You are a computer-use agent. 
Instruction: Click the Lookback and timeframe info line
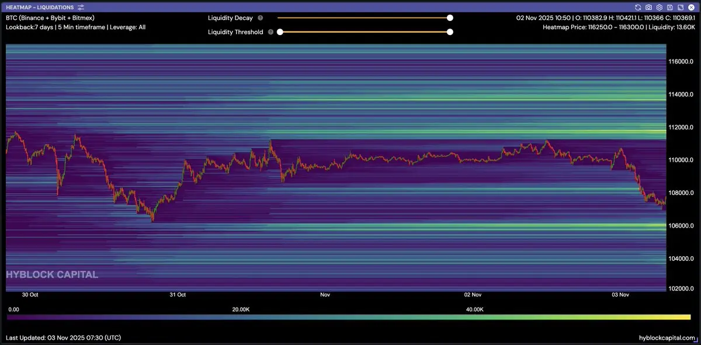(75, 27)
